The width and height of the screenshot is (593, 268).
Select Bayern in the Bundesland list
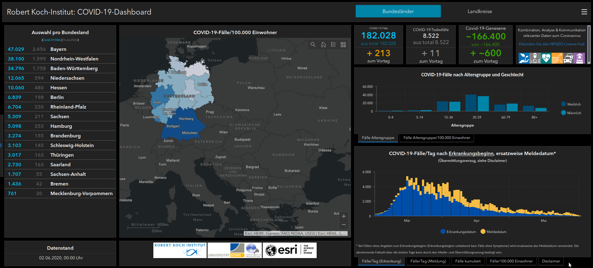tap(58, 49)
